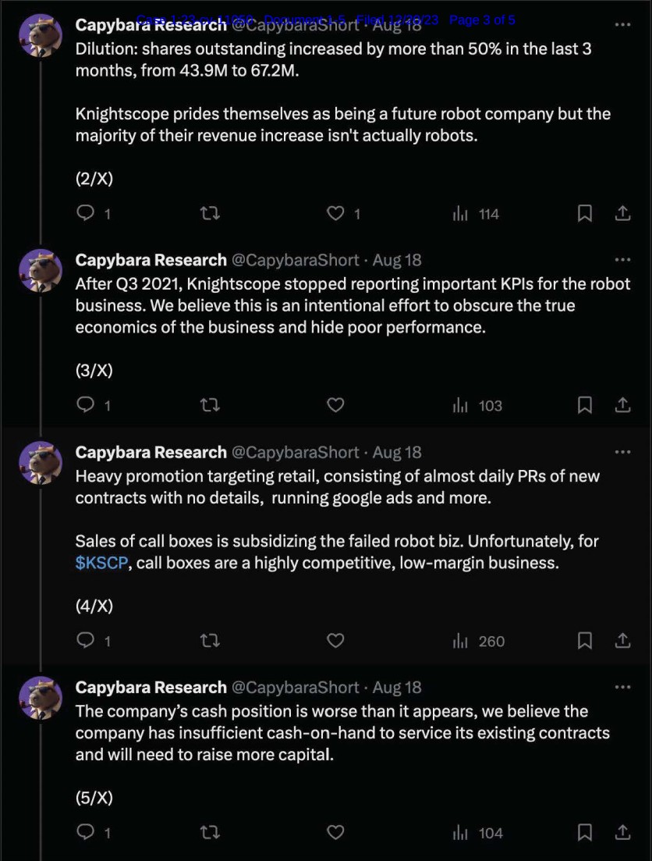Share the (5/X) tweet via share icon
652x861 pixels.
(622, 833)
